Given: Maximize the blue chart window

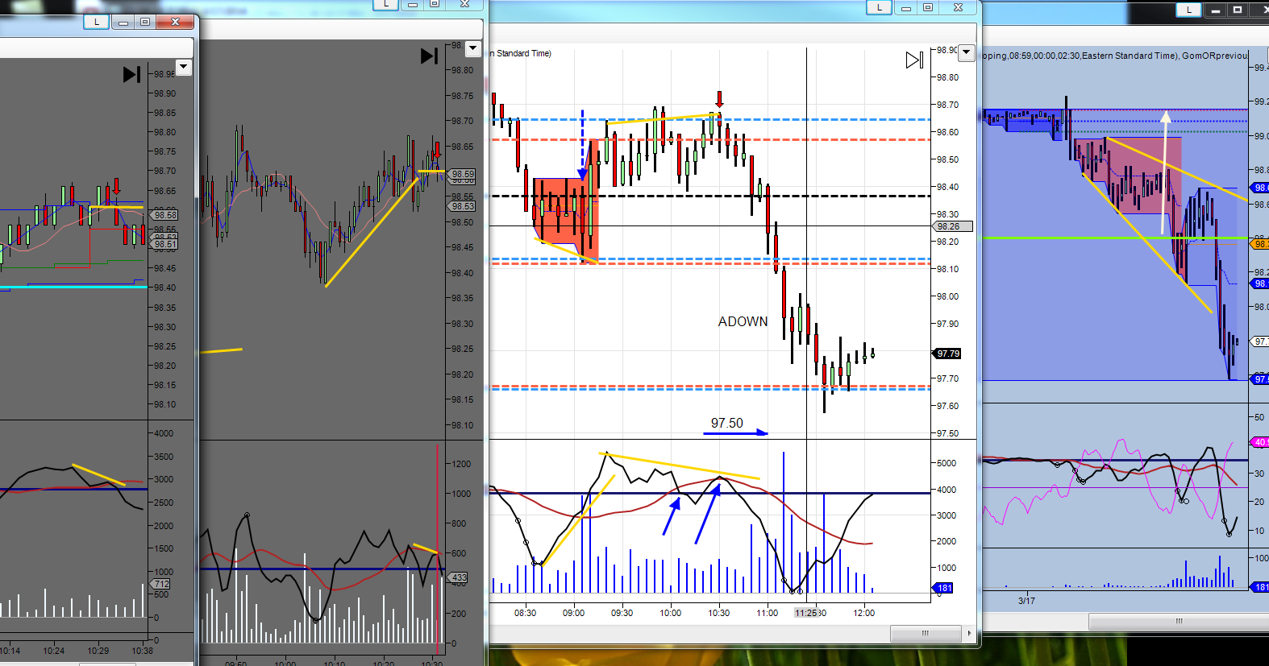Looking at the screenshot, I should [1238, 10].
